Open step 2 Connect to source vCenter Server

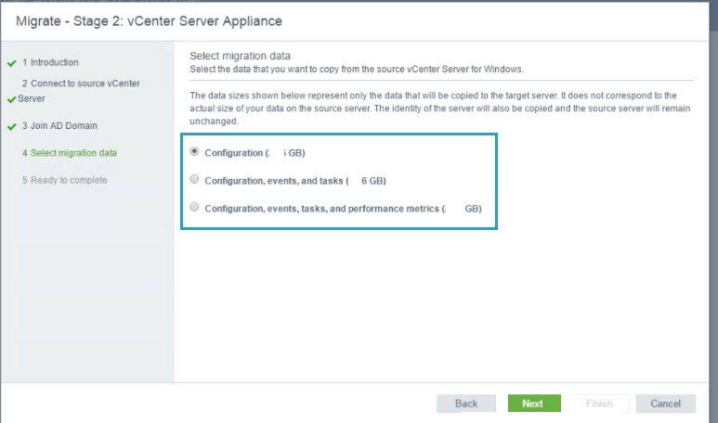coord(81,83)
